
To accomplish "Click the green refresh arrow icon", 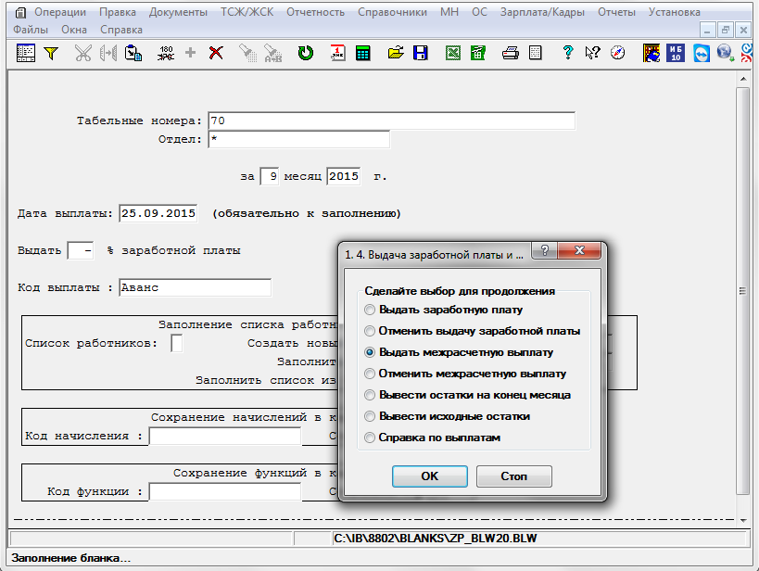I will (305, 53).
